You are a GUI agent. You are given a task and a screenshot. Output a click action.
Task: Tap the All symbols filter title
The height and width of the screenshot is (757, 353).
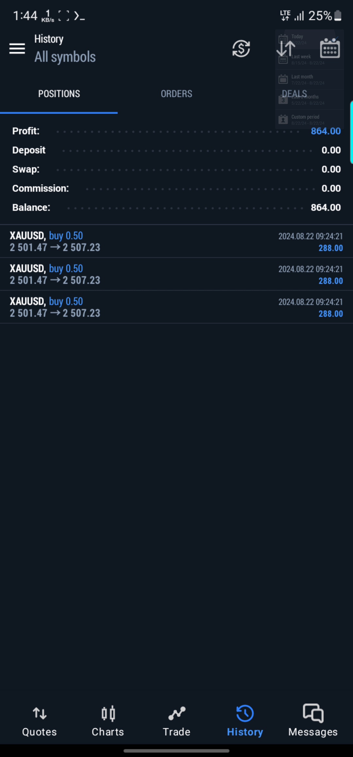[x=65, y=57]
